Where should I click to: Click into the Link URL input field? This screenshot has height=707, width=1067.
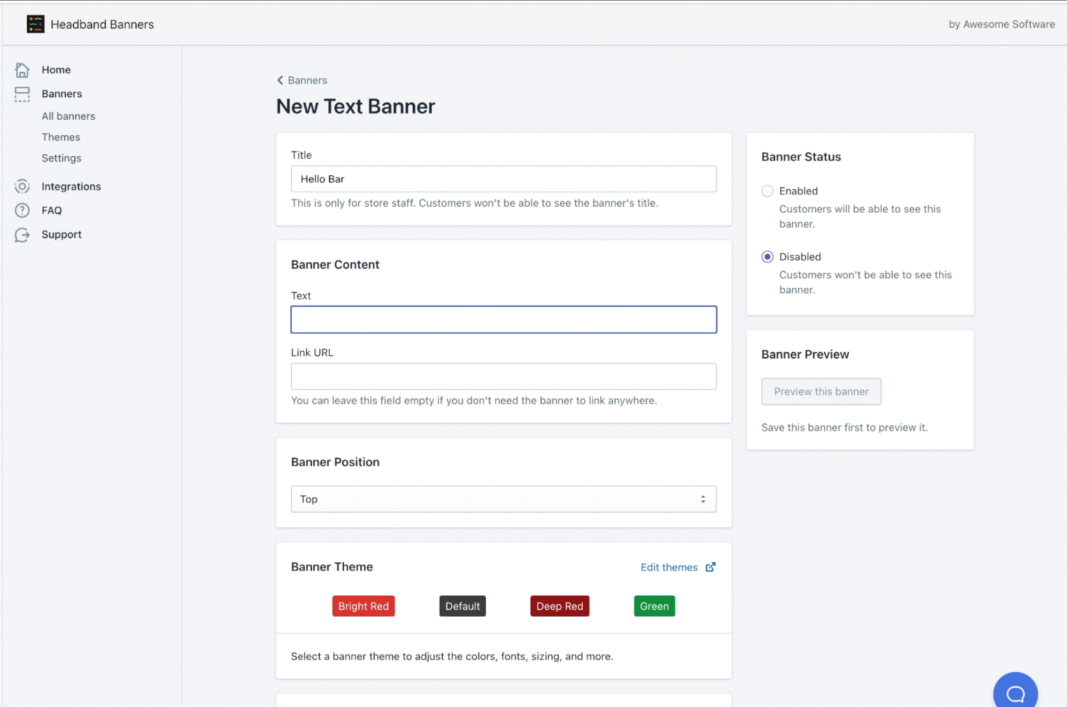coord(503,377)
